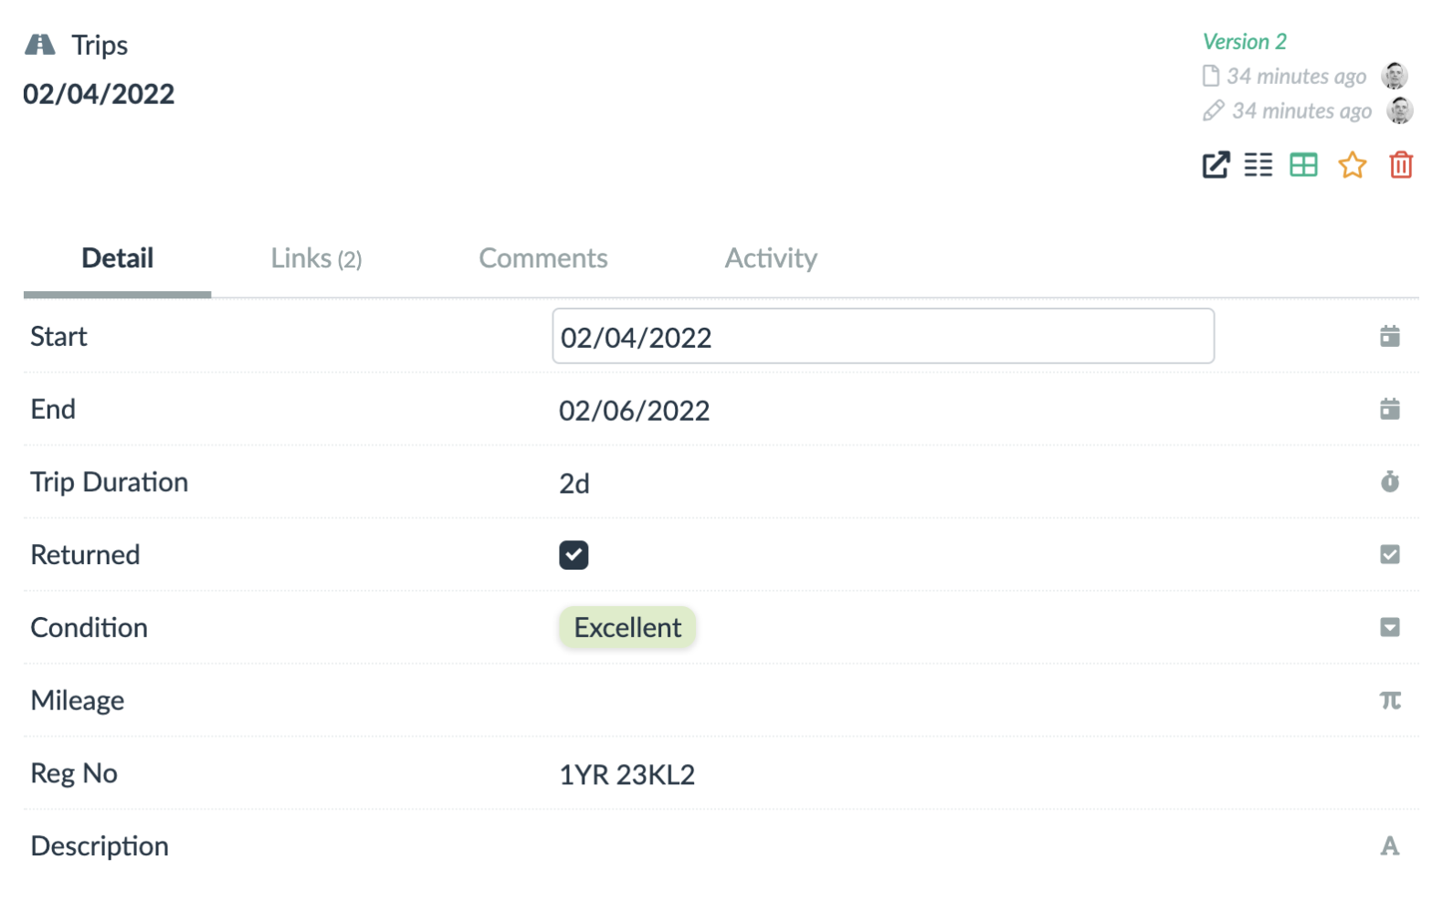The image size is (1432, 901).
Task: Click the checkbox type icon in Returned row
Action: (x=1389, y=555)
